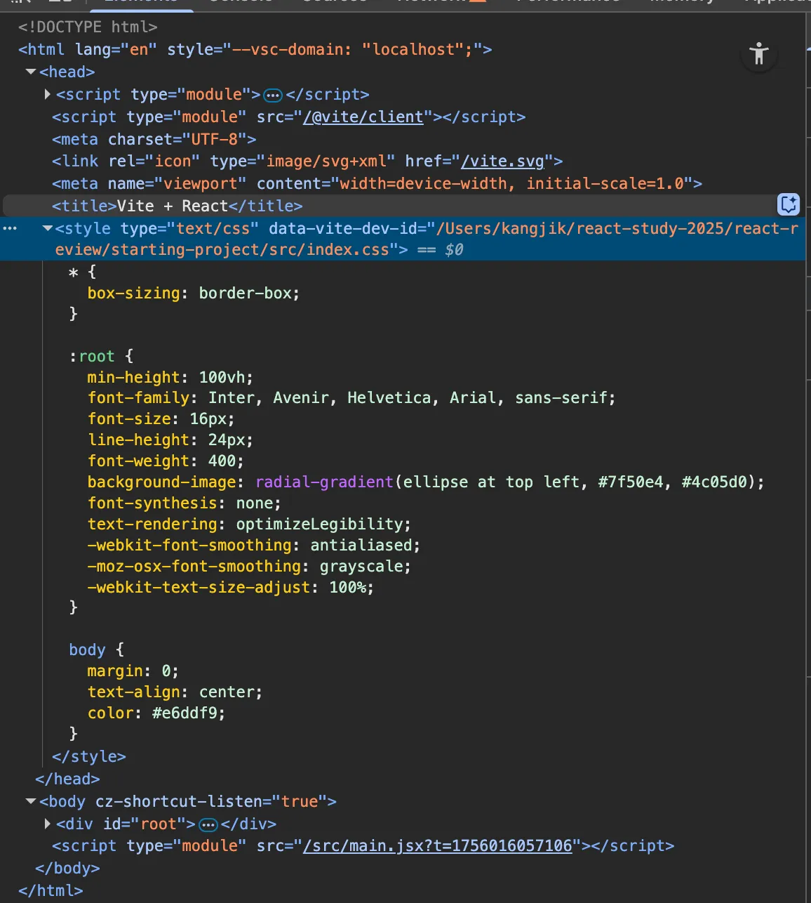Image resolution: width=811 pixels, height=903 pixels.
Task: Click the font-family Inter, Avenir declaration
Action: (351, 397)
